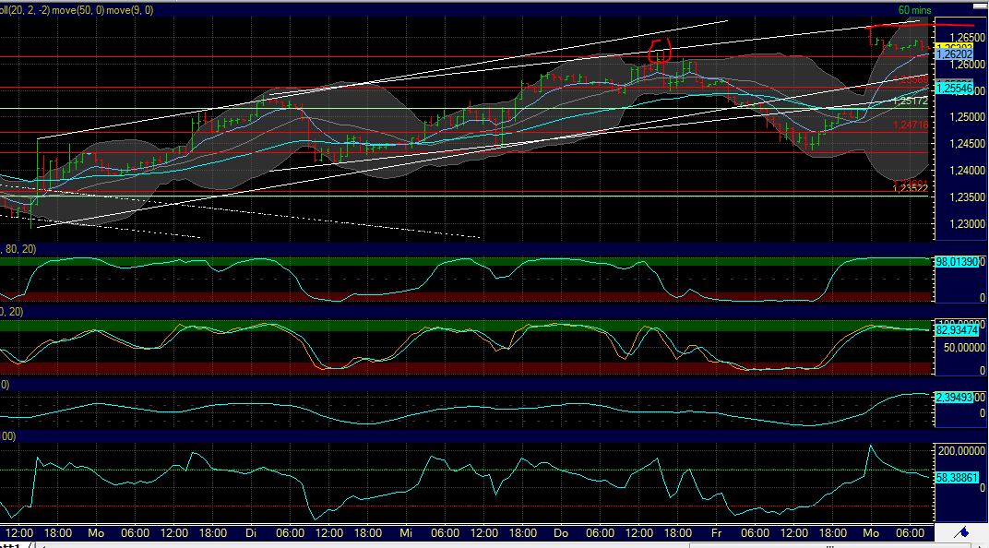Select the 1,23522 horizontal line label
The image size is (989, 548).
click(x=911, y=188)
